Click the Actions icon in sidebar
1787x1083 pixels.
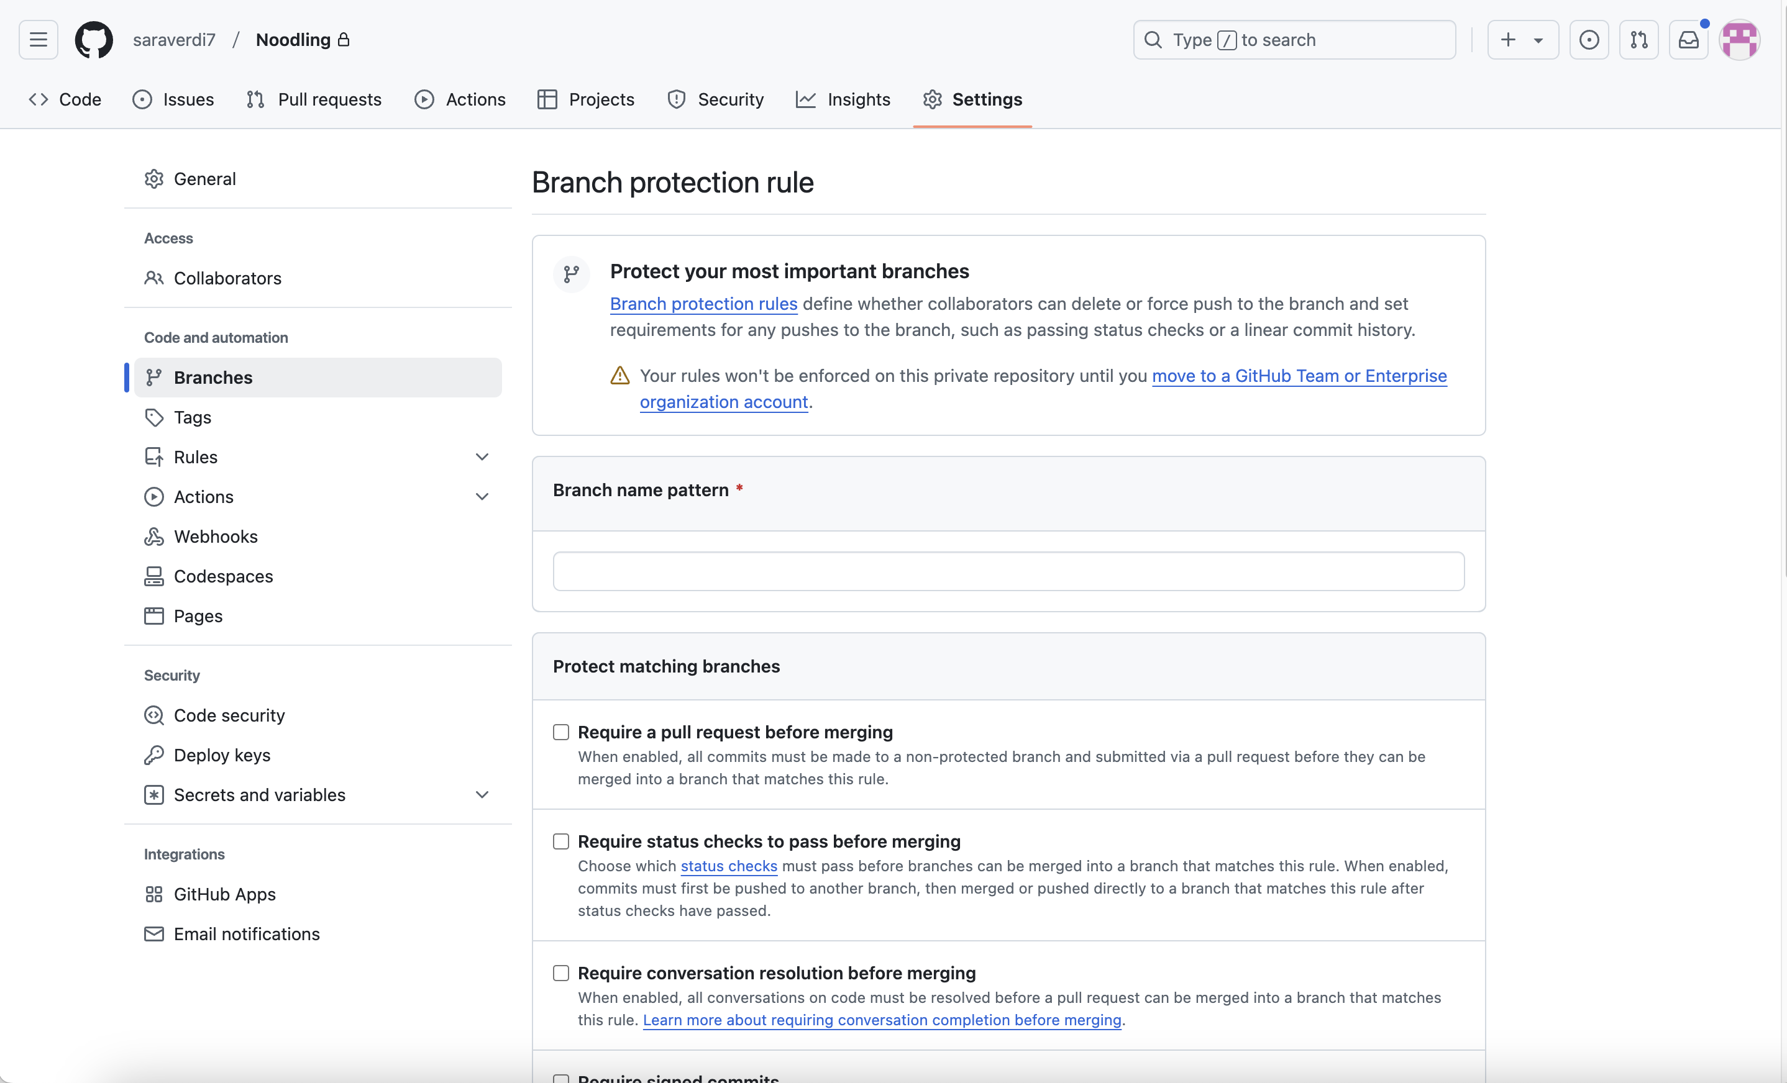coord(155,496)
